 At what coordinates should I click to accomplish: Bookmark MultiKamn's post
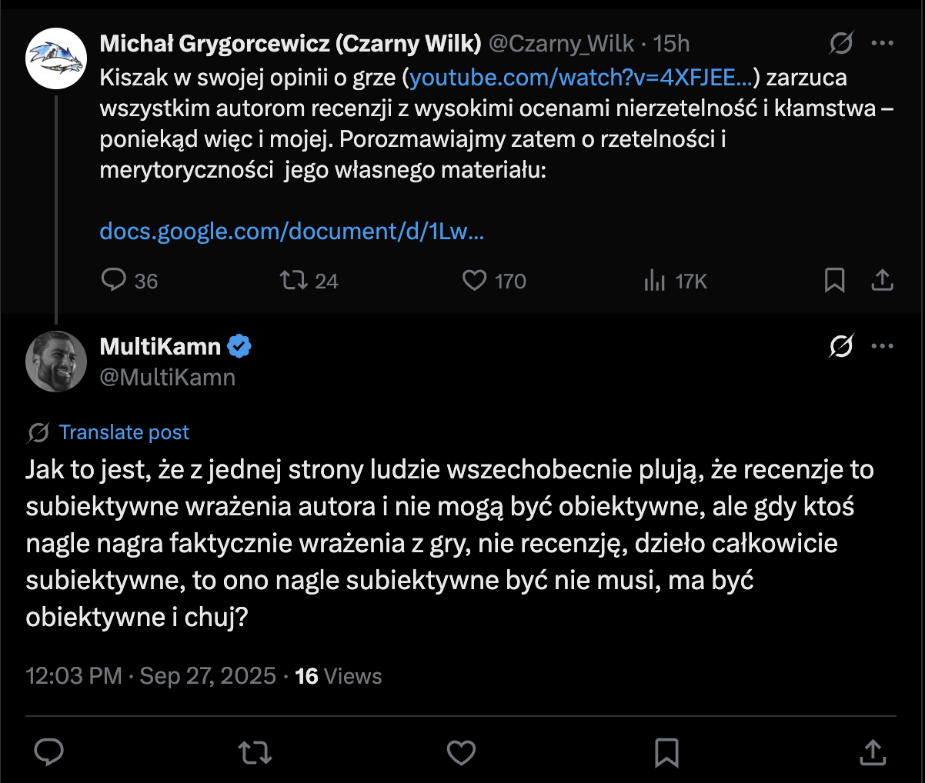(x=666, y=752)
